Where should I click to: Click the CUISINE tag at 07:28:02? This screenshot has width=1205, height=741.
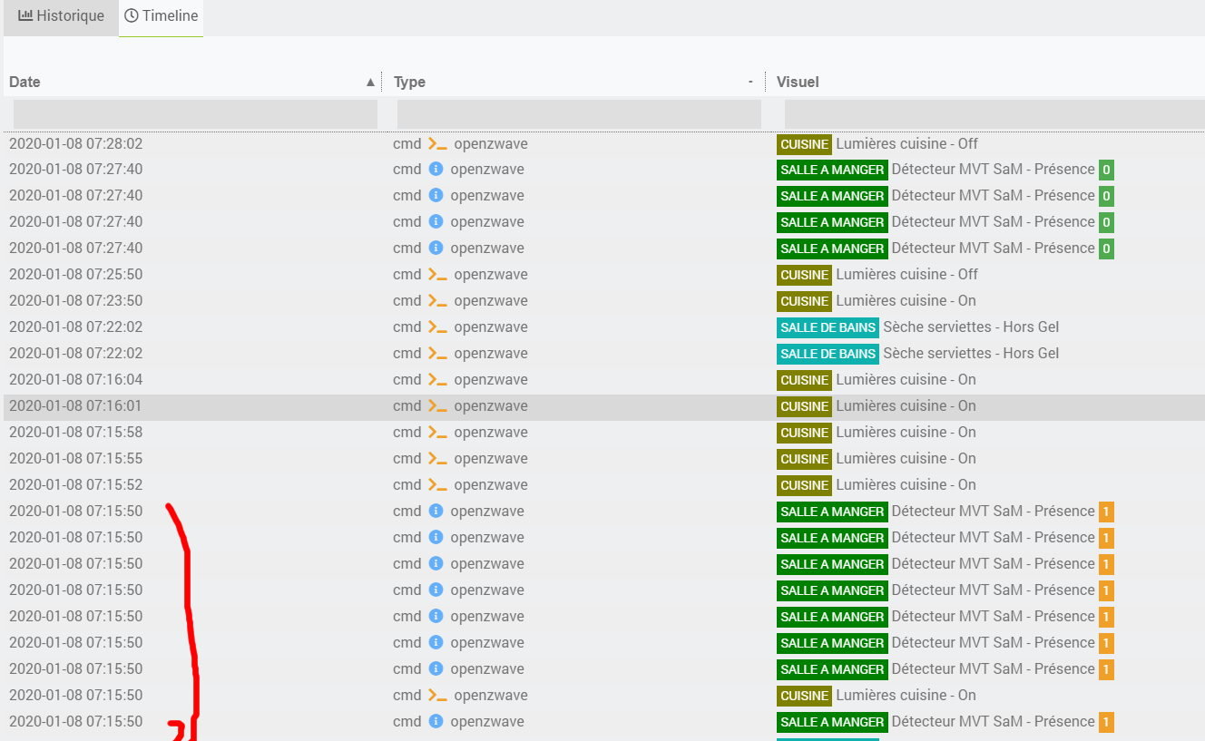(804, 144)
